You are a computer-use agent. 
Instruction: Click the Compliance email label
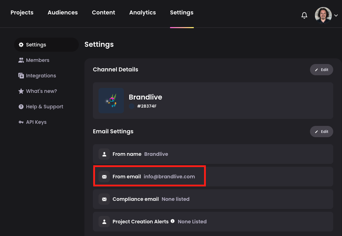pos(136,199)
